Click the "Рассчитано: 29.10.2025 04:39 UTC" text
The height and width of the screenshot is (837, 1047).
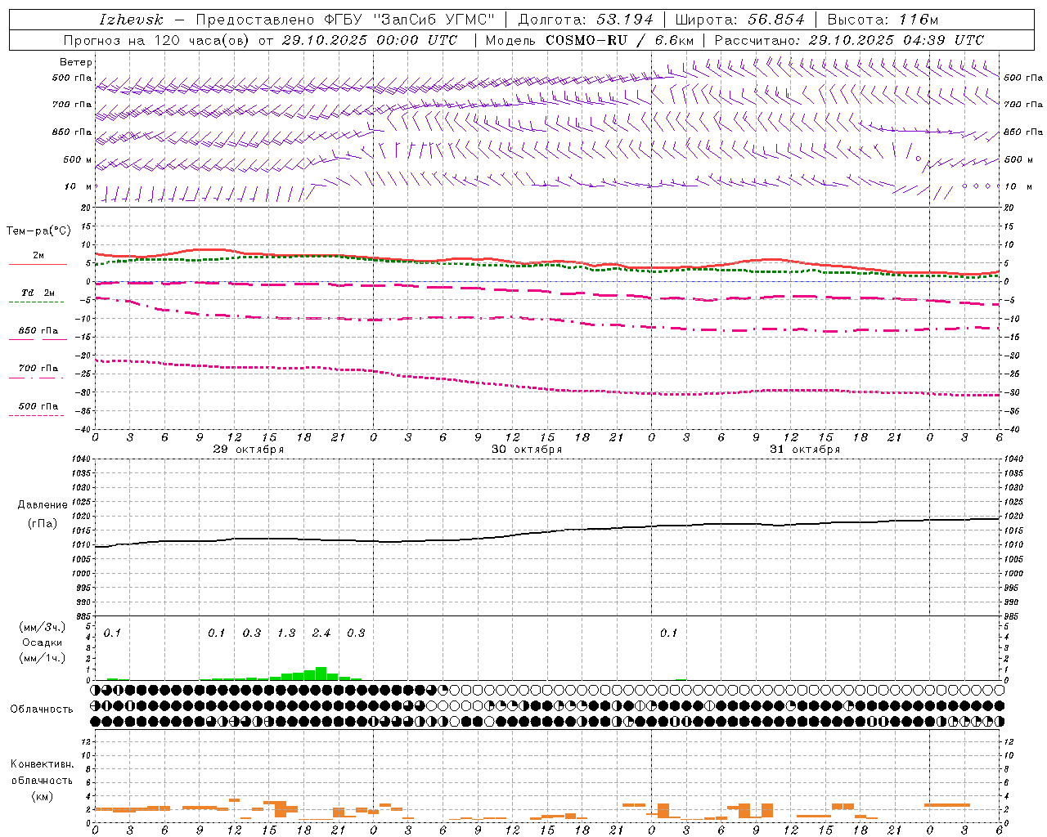click(x=849, y=40)
